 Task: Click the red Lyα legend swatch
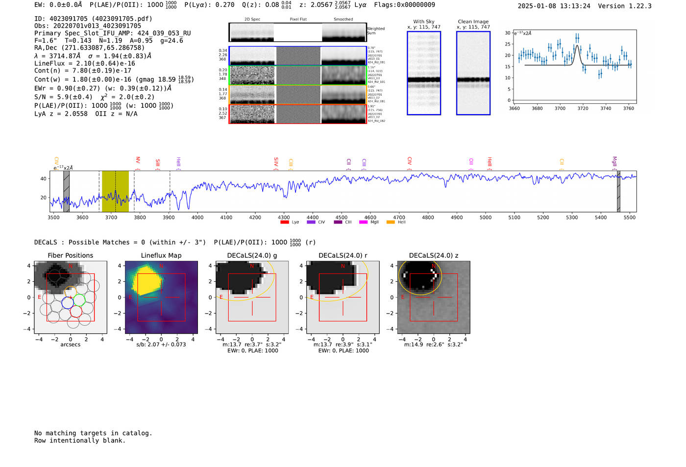coord(284,222)
